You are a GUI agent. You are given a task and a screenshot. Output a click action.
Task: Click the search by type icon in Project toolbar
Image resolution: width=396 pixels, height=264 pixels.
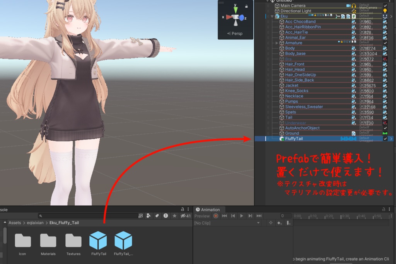(x=148, y=216)
